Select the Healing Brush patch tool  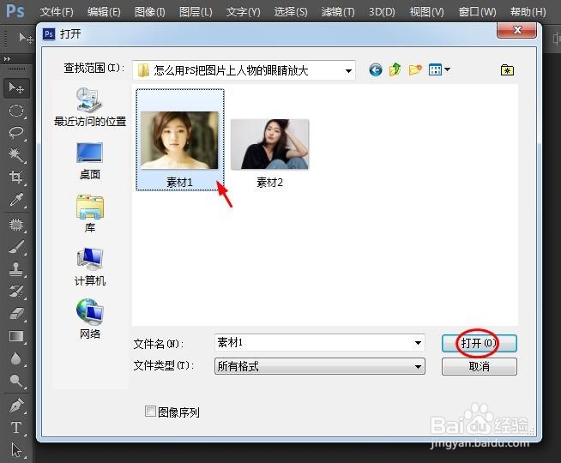click(16, 225)
